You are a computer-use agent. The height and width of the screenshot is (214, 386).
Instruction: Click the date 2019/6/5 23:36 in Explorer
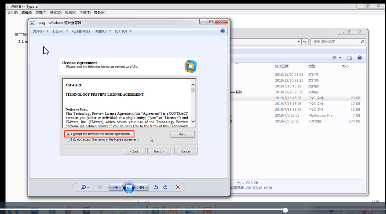[287, 121]
